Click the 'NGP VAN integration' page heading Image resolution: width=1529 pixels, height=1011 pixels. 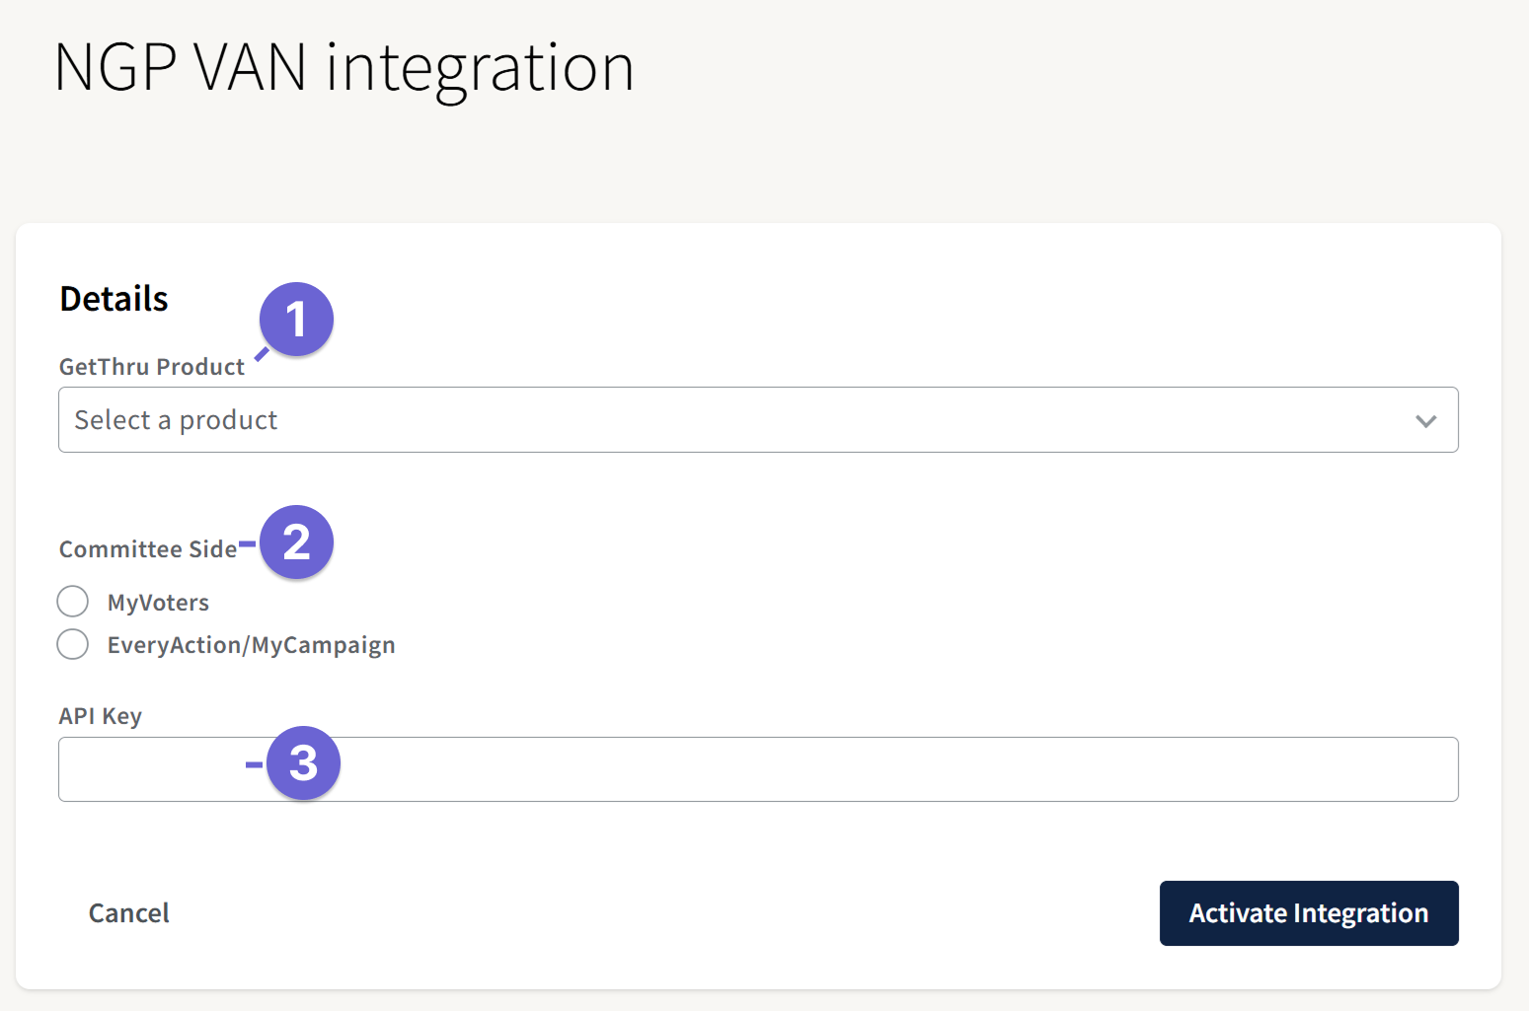(344, 69)
